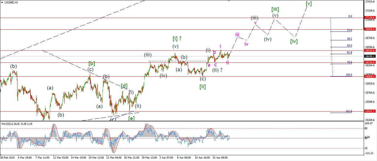Click the Fibonacci 38.2 level label
The height and width of the screenshot is (161, 377).
(x=349, y=39)
